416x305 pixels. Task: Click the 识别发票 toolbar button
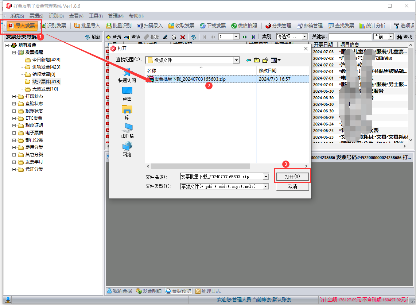coord(53,26)
